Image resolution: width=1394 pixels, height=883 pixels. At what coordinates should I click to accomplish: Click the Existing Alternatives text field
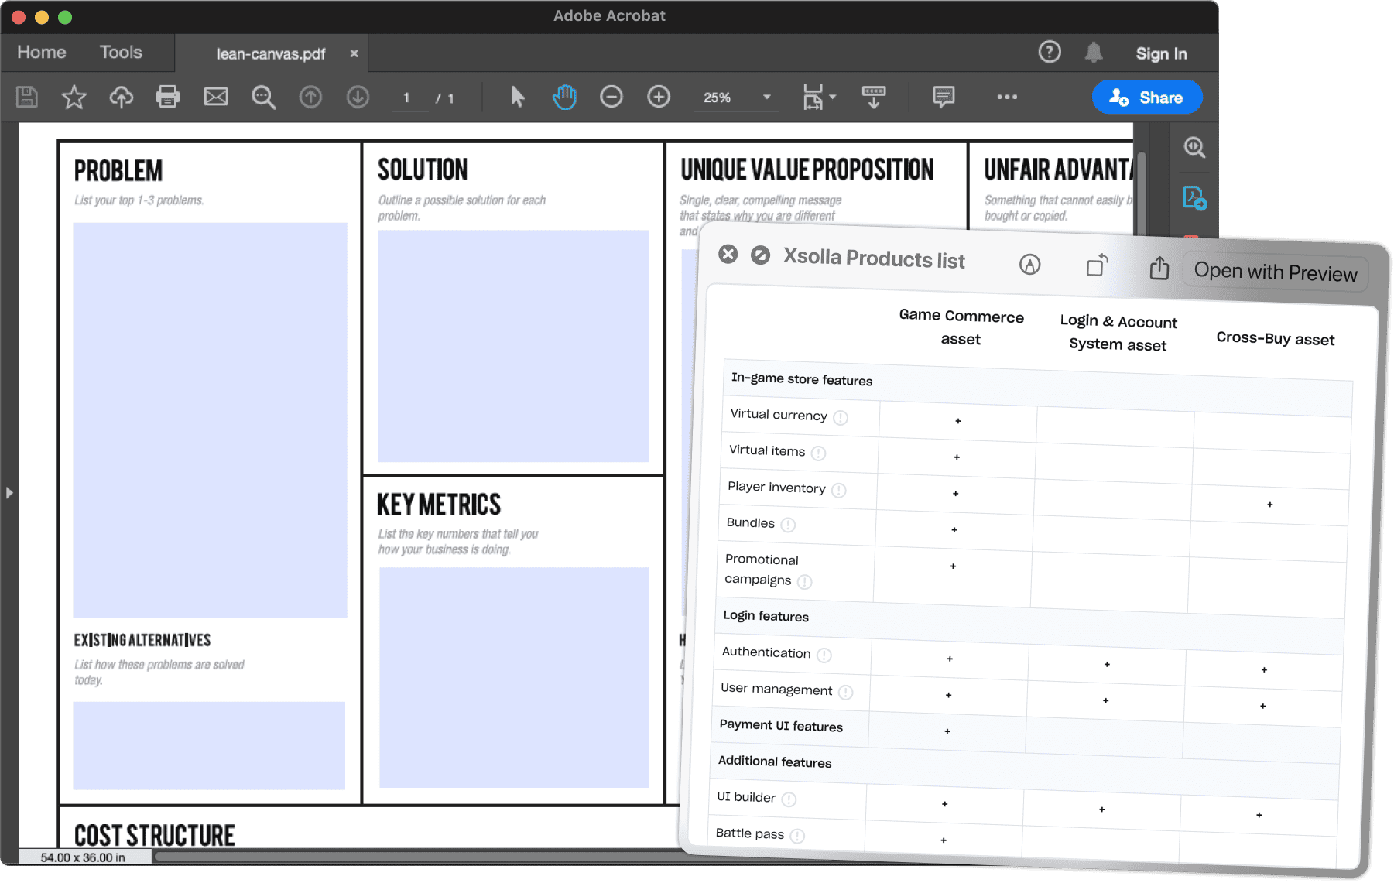point(209,745)
